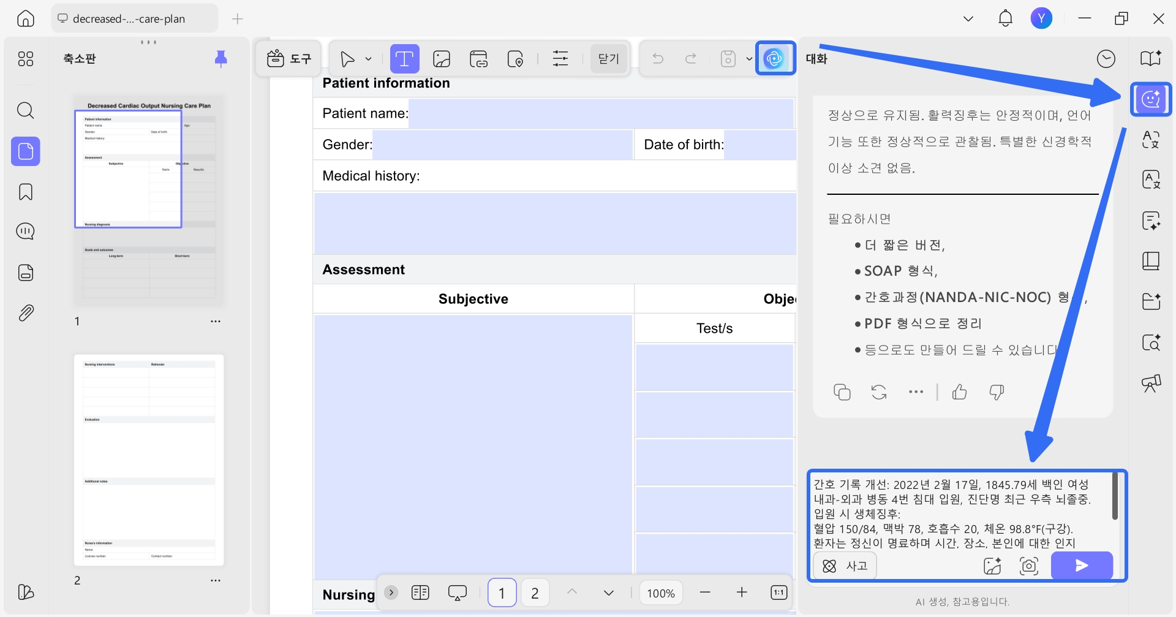Click the search magnifier in sidebar

(x=26, y=110)
